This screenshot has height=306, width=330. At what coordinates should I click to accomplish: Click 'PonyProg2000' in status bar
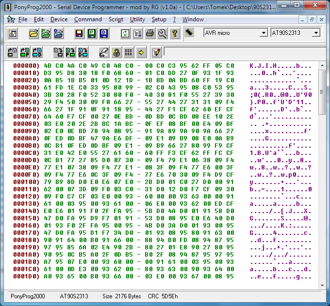point(28,296)
